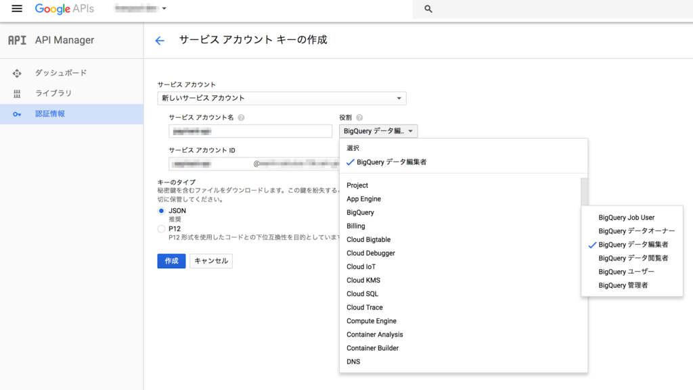693x390 pixels.
Task: Select the JSON key type
Action: click(x=161, y=211)
